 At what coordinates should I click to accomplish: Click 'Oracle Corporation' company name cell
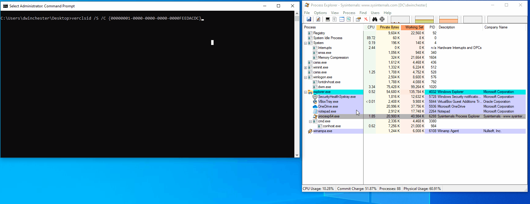(x=497, y=102)
